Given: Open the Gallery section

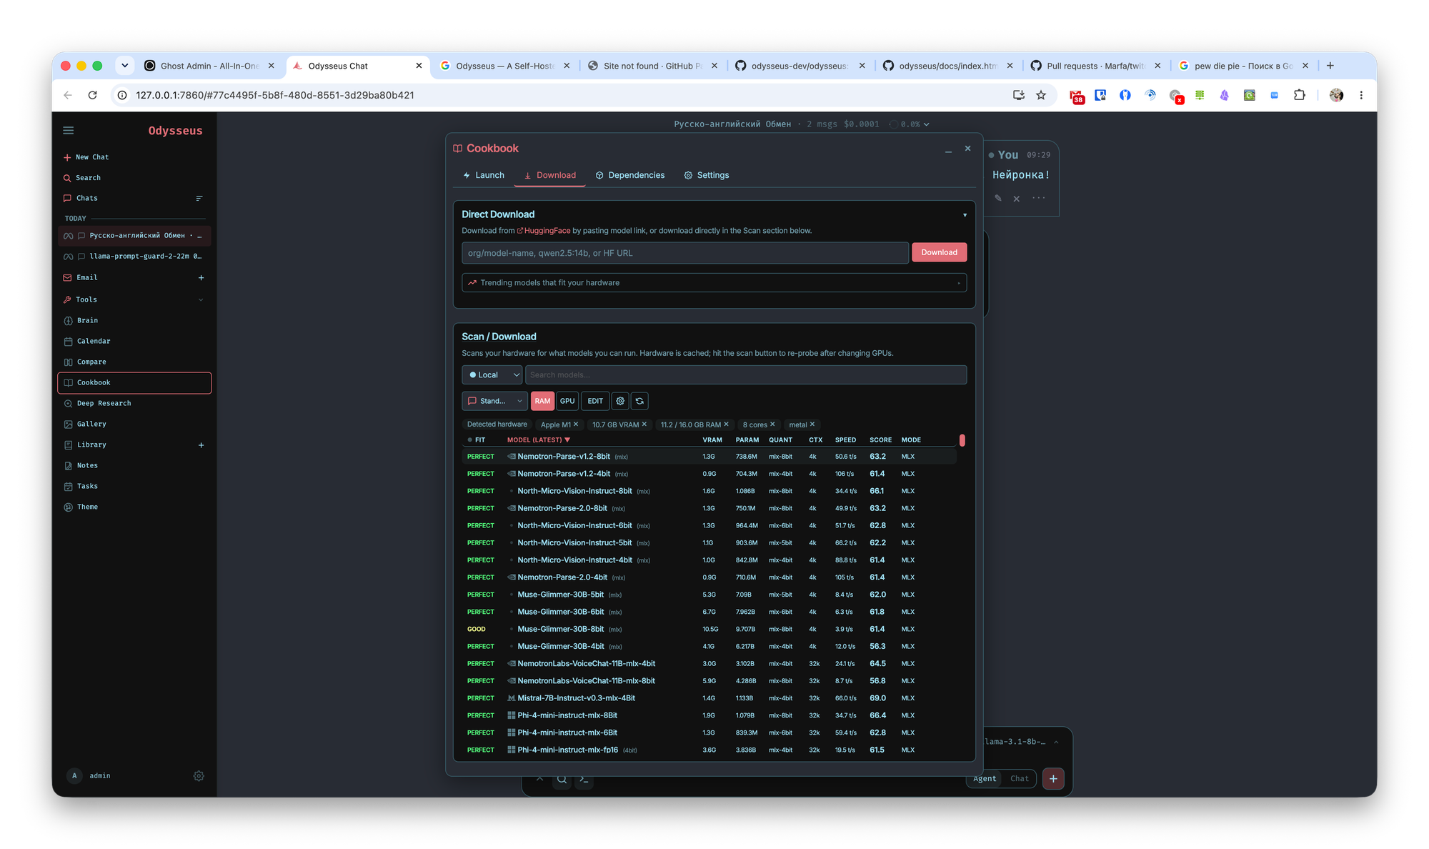Looking at the screenshot, I should pos(91,424).
